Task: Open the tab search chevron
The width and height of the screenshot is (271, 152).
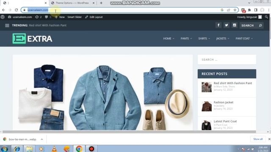Action: pyautogui.click(x=249, y=3)
